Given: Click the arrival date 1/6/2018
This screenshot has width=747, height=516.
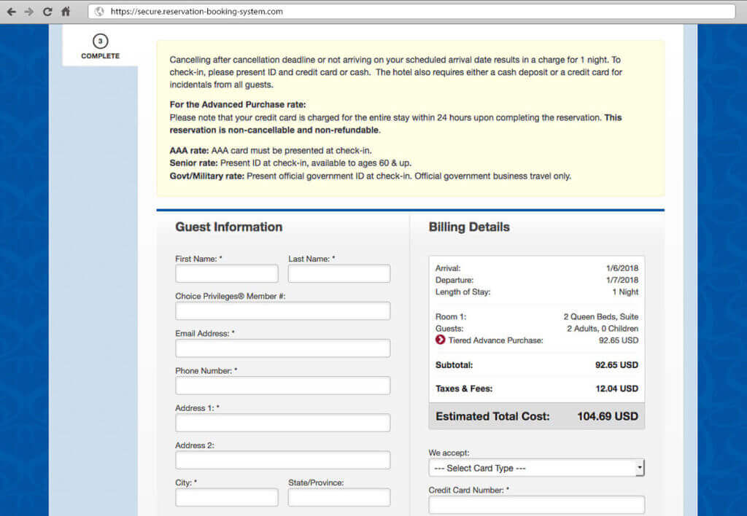Looking at the screenshot, I should pos(622,268).
